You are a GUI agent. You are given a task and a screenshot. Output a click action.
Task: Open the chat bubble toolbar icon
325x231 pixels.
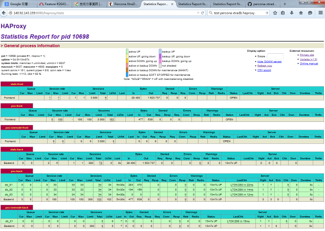click(x=310, y=13)
